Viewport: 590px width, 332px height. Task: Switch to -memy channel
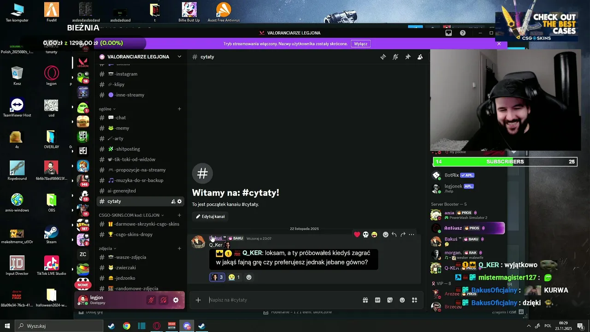(x=141, y=128)
